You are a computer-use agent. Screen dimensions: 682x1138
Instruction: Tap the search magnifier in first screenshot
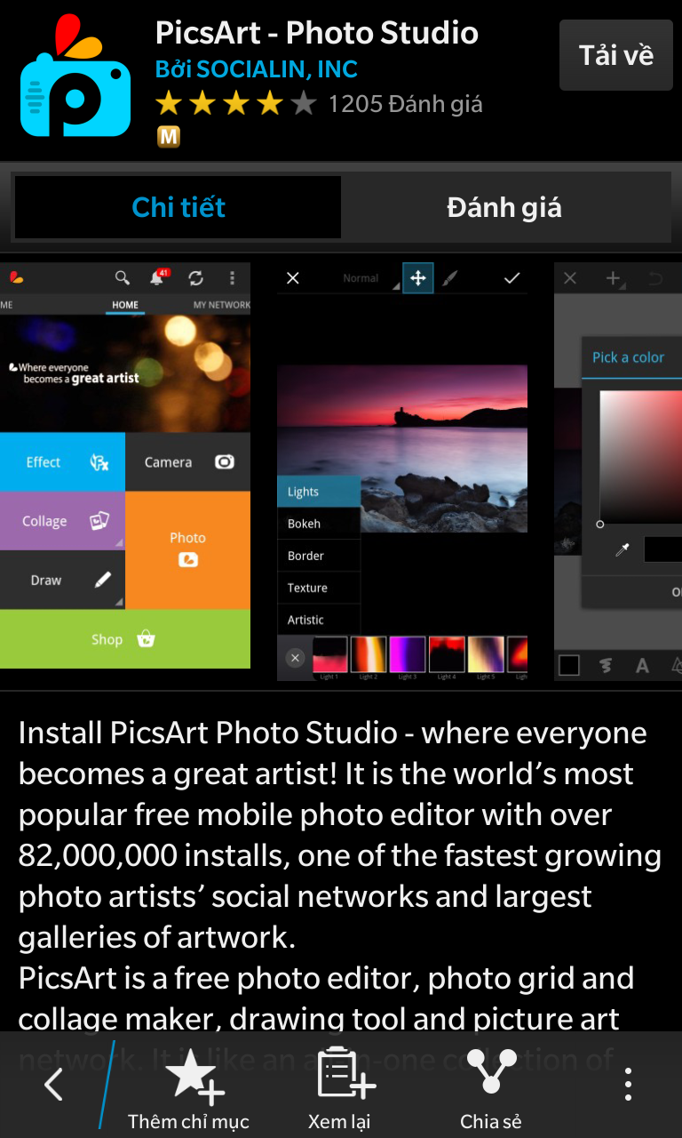coord(123,278)
